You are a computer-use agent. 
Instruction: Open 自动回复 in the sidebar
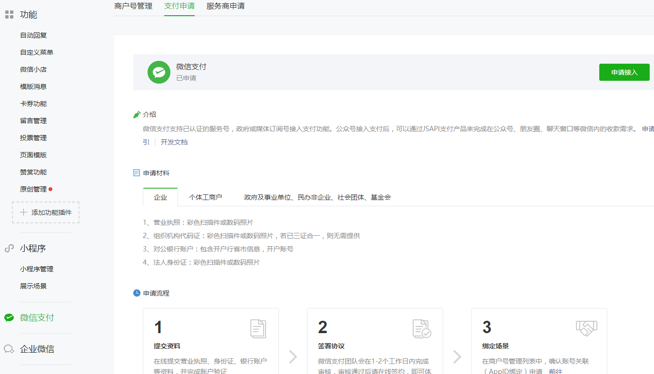[33, 35]
